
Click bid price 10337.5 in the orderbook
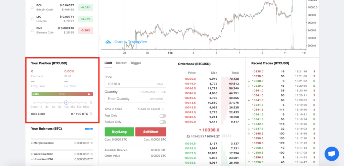pyautogui.click(x=190, y=153)
